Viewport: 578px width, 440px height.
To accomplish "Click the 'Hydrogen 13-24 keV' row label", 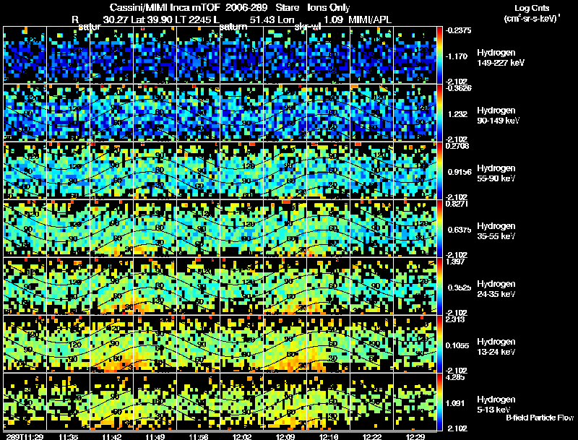I will [x=496, y=347].
